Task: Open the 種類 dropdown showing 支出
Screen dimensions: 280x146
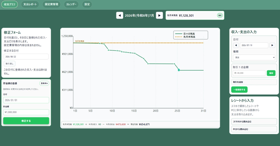Action: [254, 57]
